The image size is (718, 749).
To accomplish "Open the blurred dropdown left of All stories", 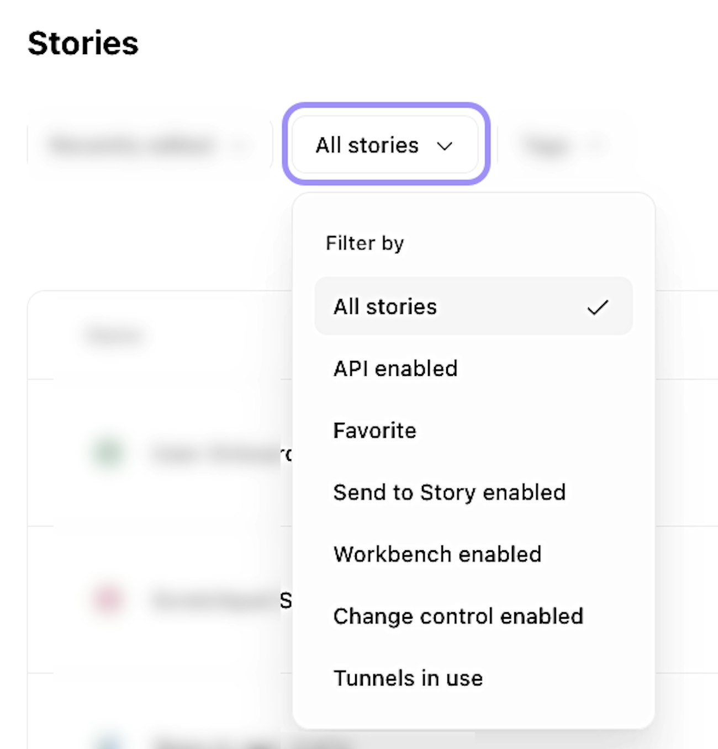I will point(145,145).
